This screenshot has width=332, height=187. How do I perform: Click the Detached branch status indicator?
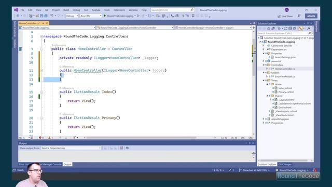click(254, 170)
